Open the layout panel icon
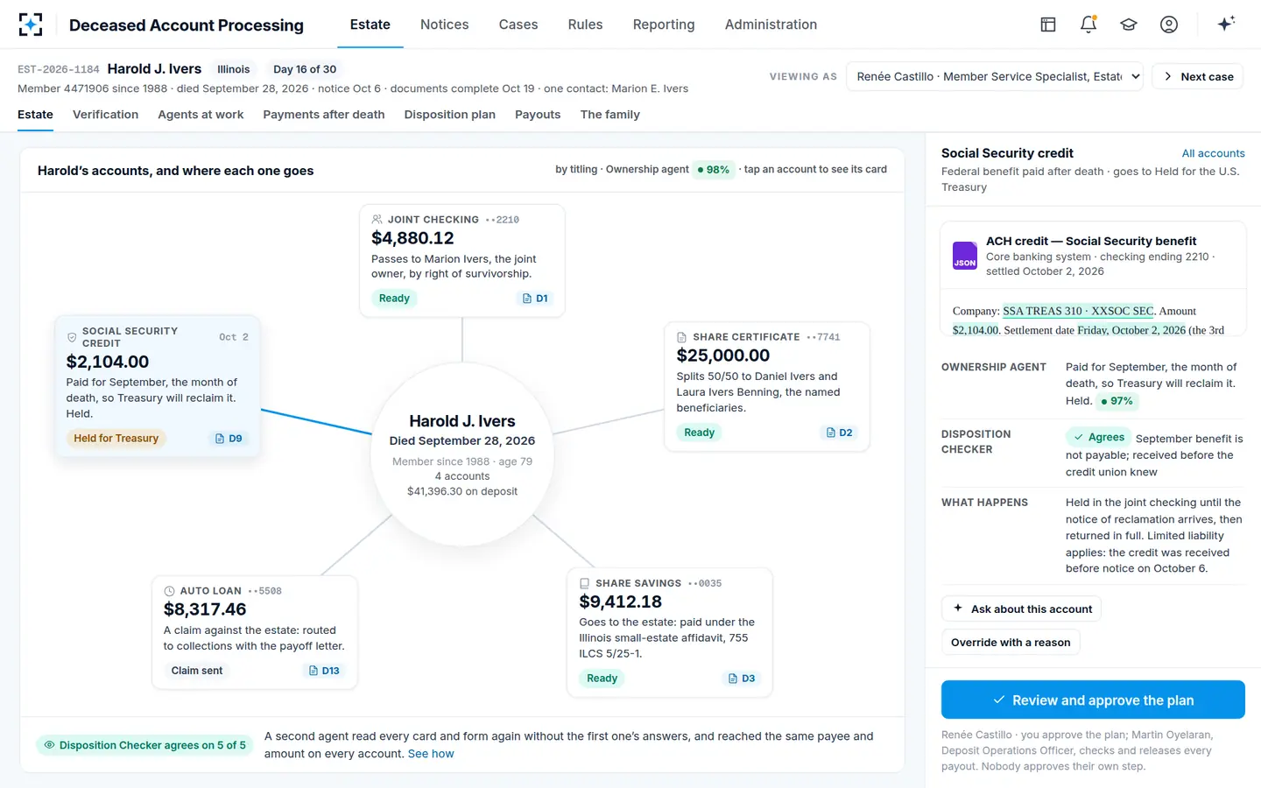The height and width of the screenshot is (788, 1261). [1048, 25]
